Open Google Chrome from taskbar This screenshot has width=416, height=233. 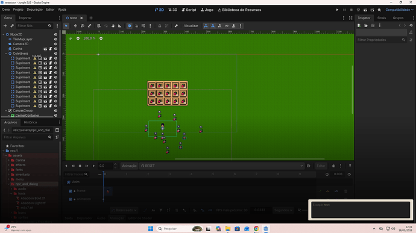[256, 229]
